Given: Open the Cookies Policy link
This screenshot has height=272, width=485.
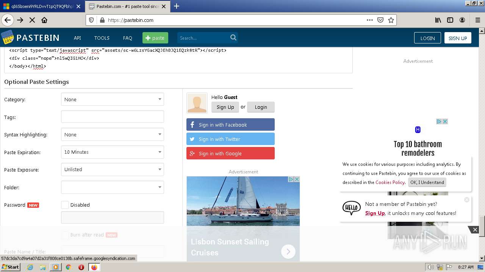Looking at the screenshot, I should 390,182.
